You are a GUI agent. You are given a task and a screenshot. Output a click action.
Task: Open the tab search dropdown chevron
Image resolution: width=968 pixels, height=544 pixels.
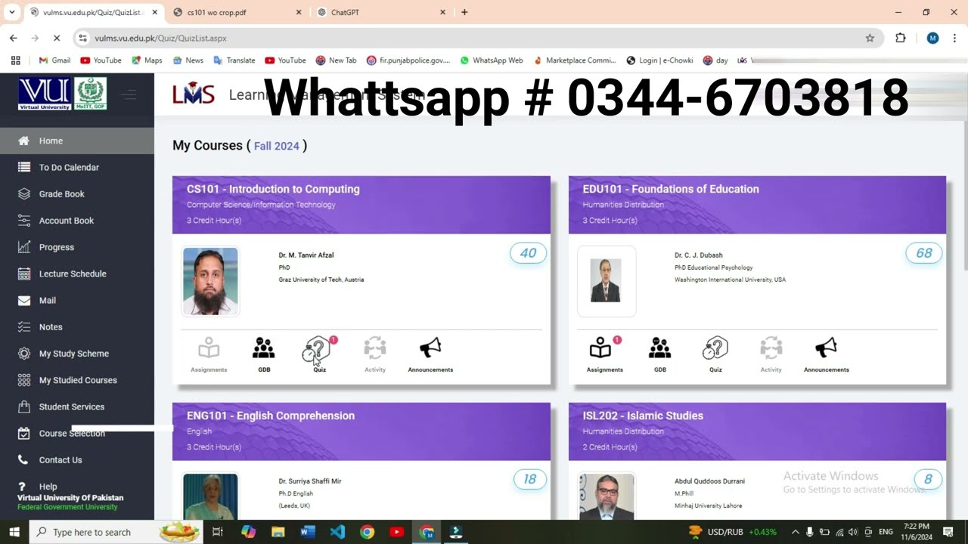tap(12, 12)
